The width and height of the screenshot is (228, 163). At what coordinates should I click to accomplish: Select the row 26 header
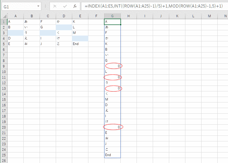click(x=4, y=161)
